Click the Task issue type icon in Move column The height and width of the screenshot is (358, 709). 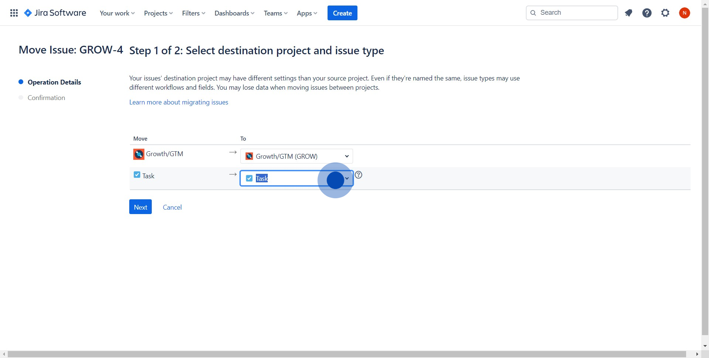coord(137,175)
